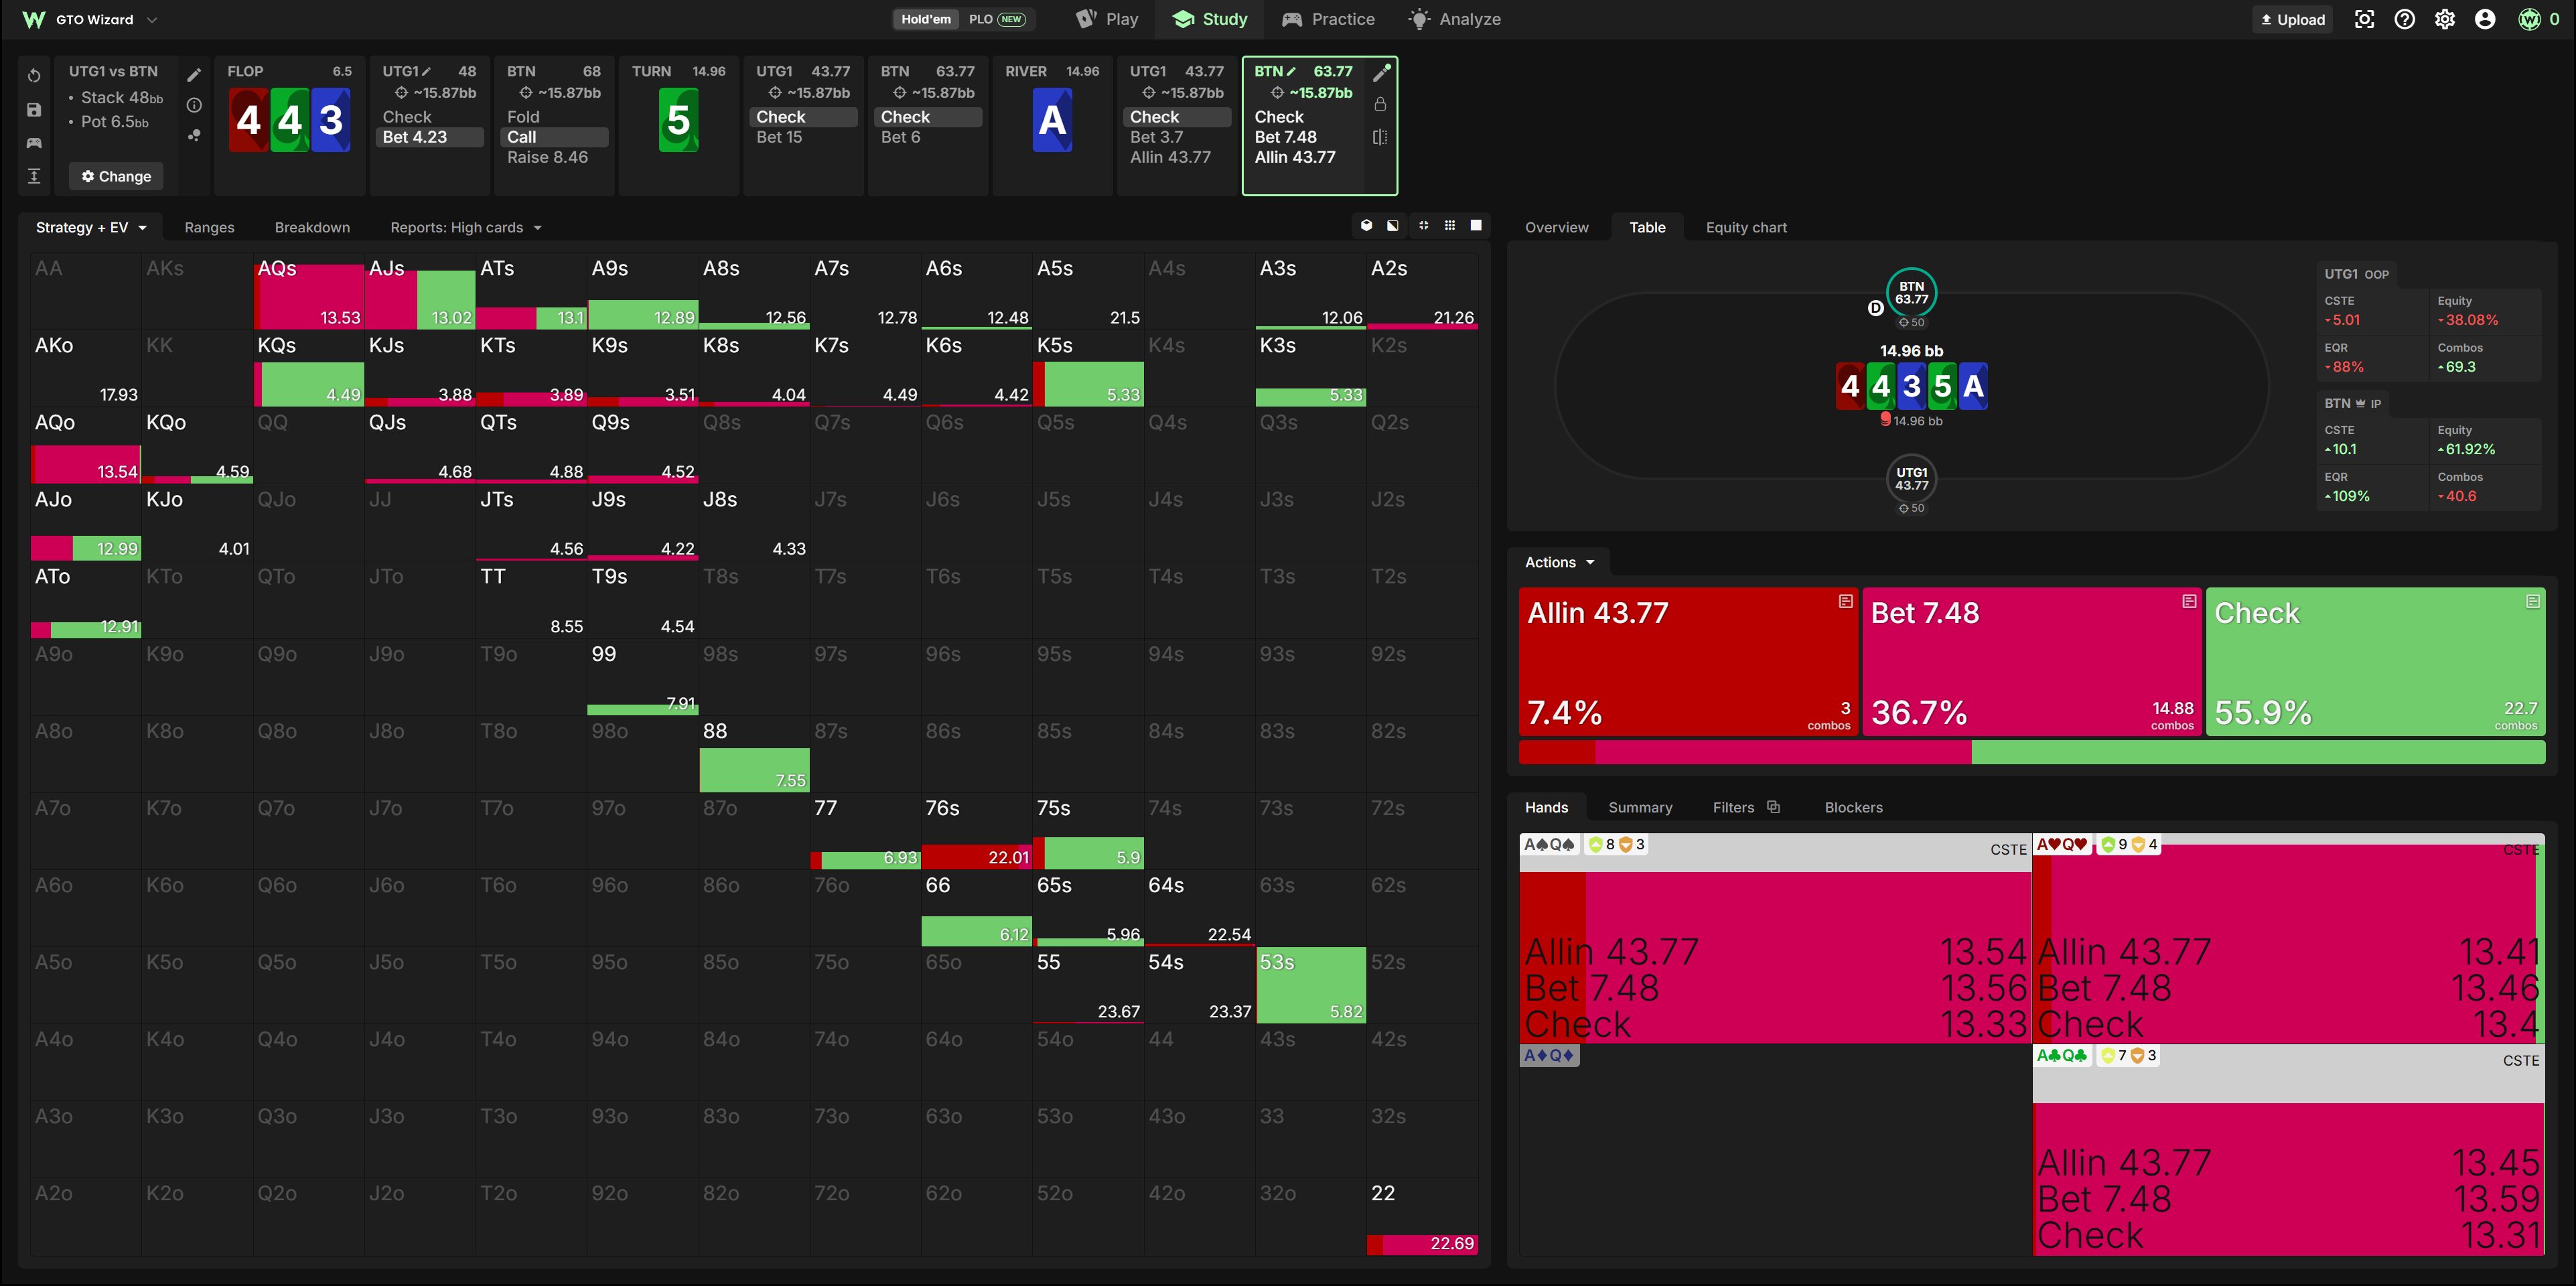Click the screenshot capture icon in top bar
This screenshot has height=1286, width=2576.
click(x=2364, y=19)
